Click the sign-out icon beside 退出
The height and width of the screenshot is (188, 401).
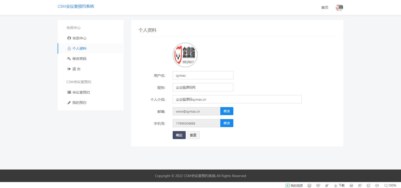coord(69,69)
